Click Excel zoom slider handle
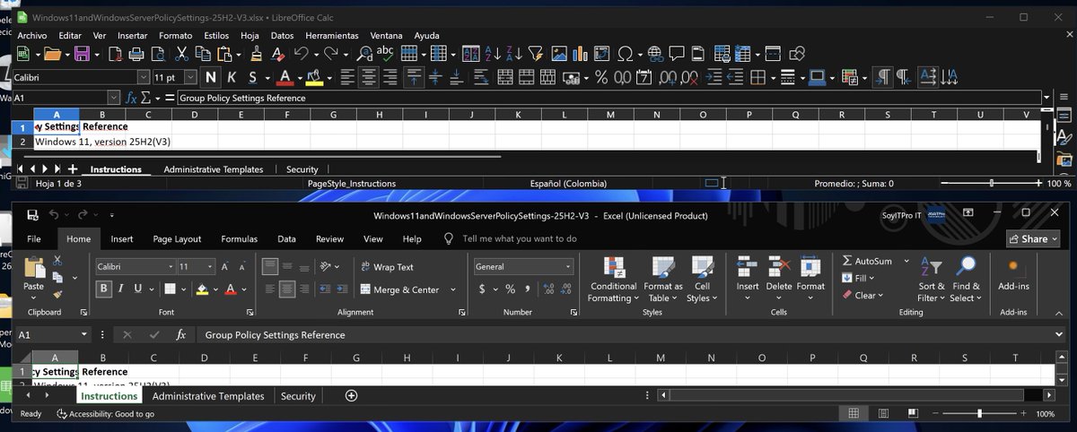The height and width of the screenshot is (432, 1077). click(979, 414)
